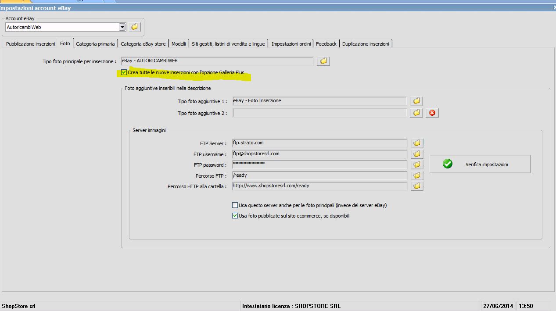This screenshot has width=556, height=311.
Task: Click folder icon beside Percorso FTP field
Action: [417, 175]
